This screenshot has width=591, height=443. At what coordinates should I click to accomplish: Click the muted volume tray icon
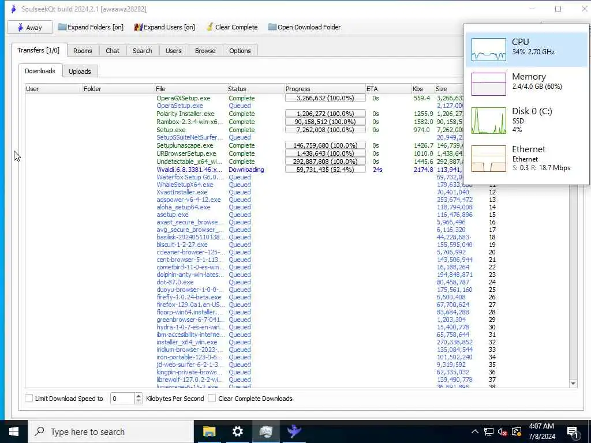pos(503,431)
